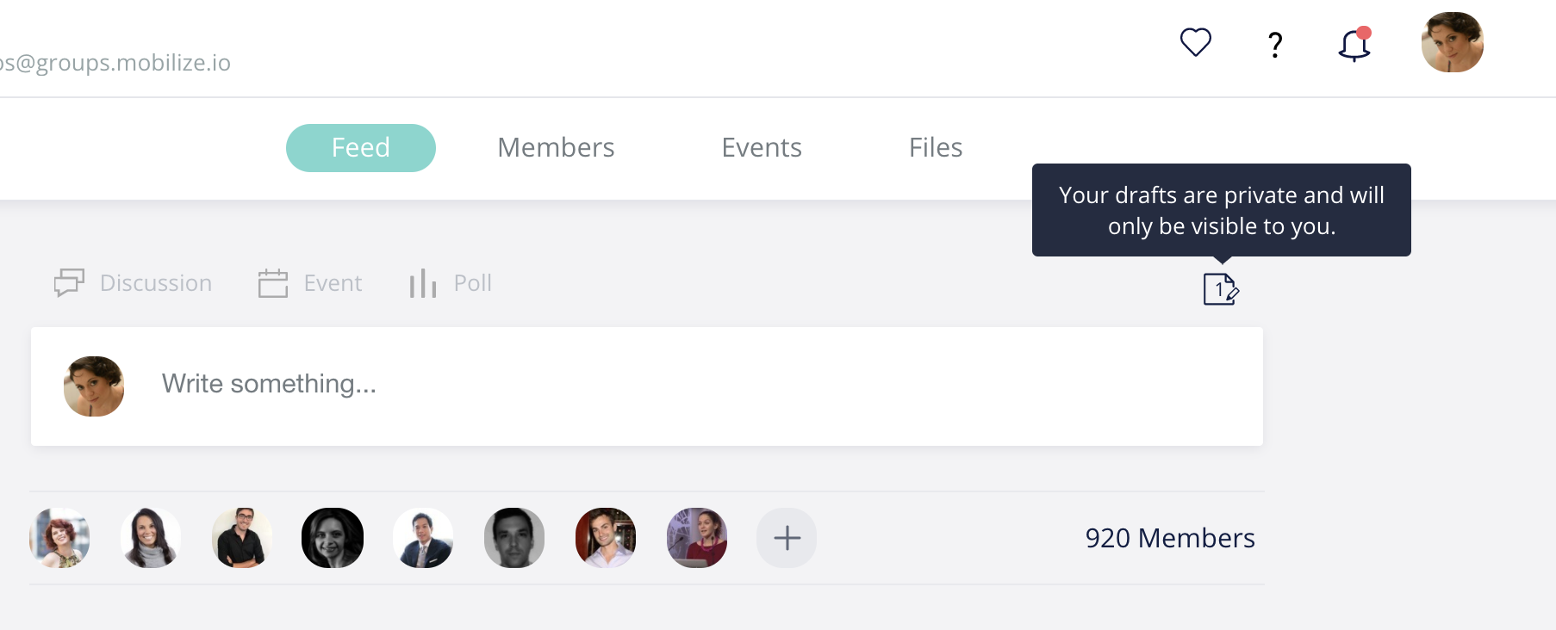Viewport: 1556px width, 630px height.
Task: Open drafts icon showing 1 draft
Action: click(x=1221, y=289)
